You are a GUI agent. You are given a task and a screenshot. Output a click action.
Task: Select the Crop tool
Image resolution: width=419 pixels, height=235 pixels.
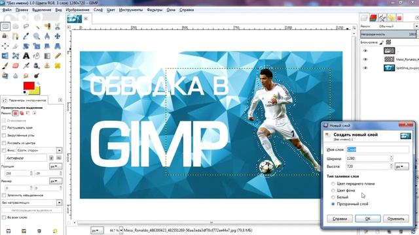pyautogui.click(x=16, y=46)
